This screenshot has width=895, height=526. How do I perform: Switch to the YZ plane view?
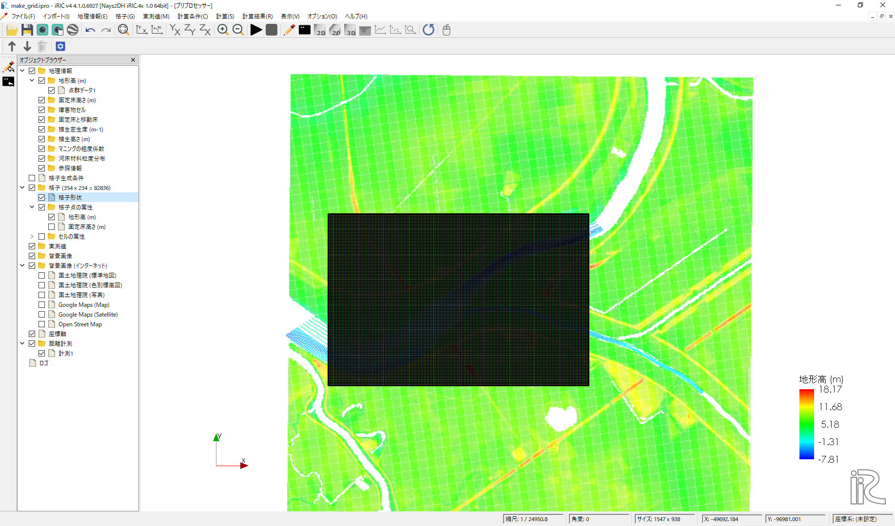(190, 30)
